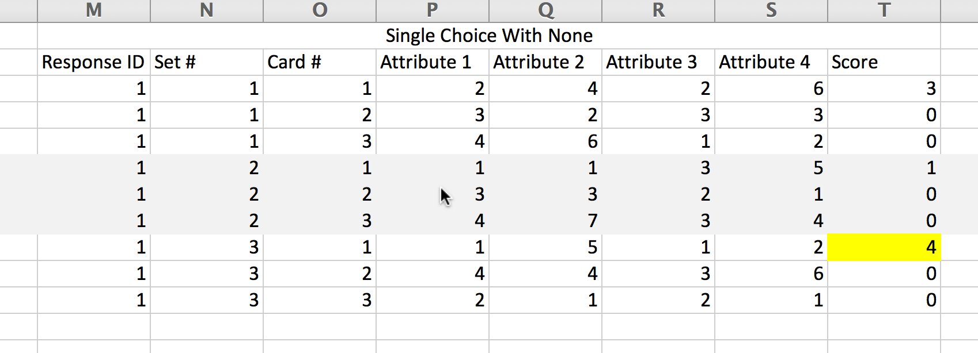The image size is (978, 353).
Task: Select Attribute 2 cell containing 7
Action: click(x=545, y=221)
